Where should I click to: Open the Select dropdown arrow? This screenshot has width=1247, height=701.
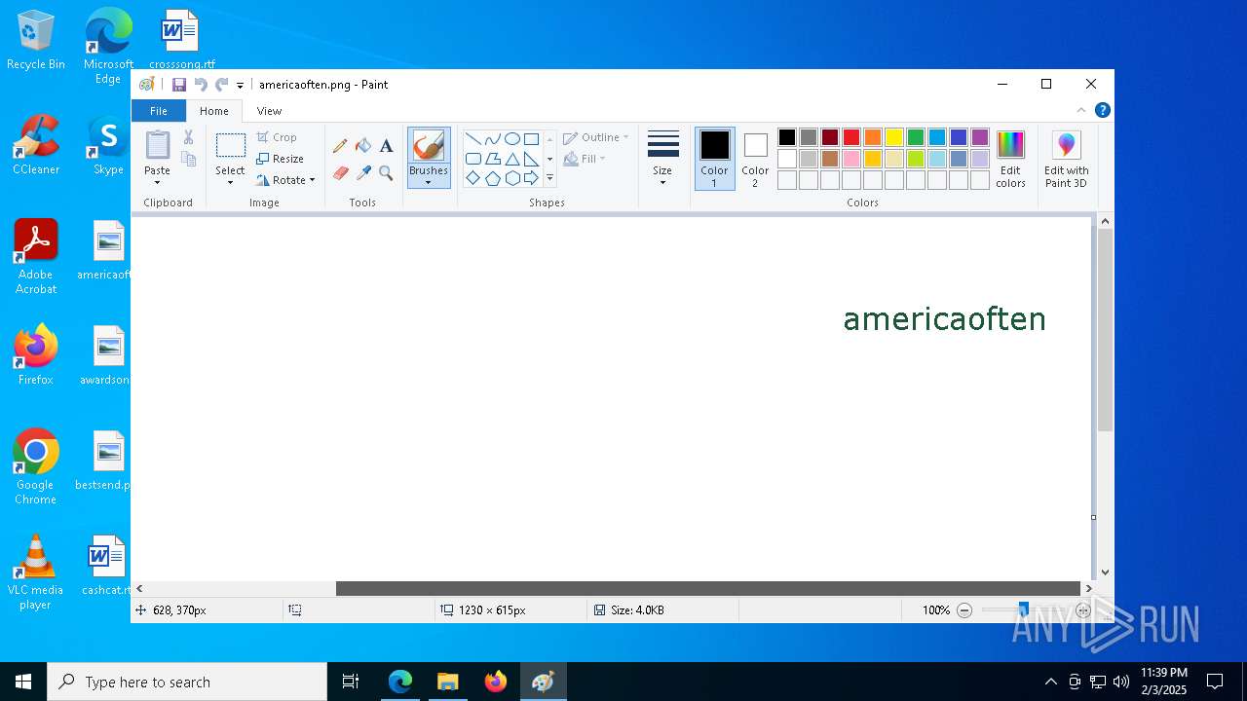coord(230,182)
